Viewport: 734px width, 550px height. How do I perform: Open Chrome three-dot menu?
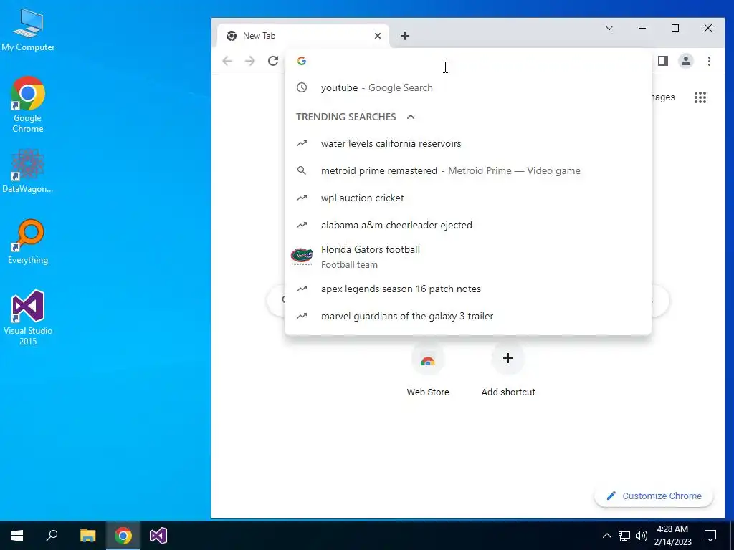709,61
